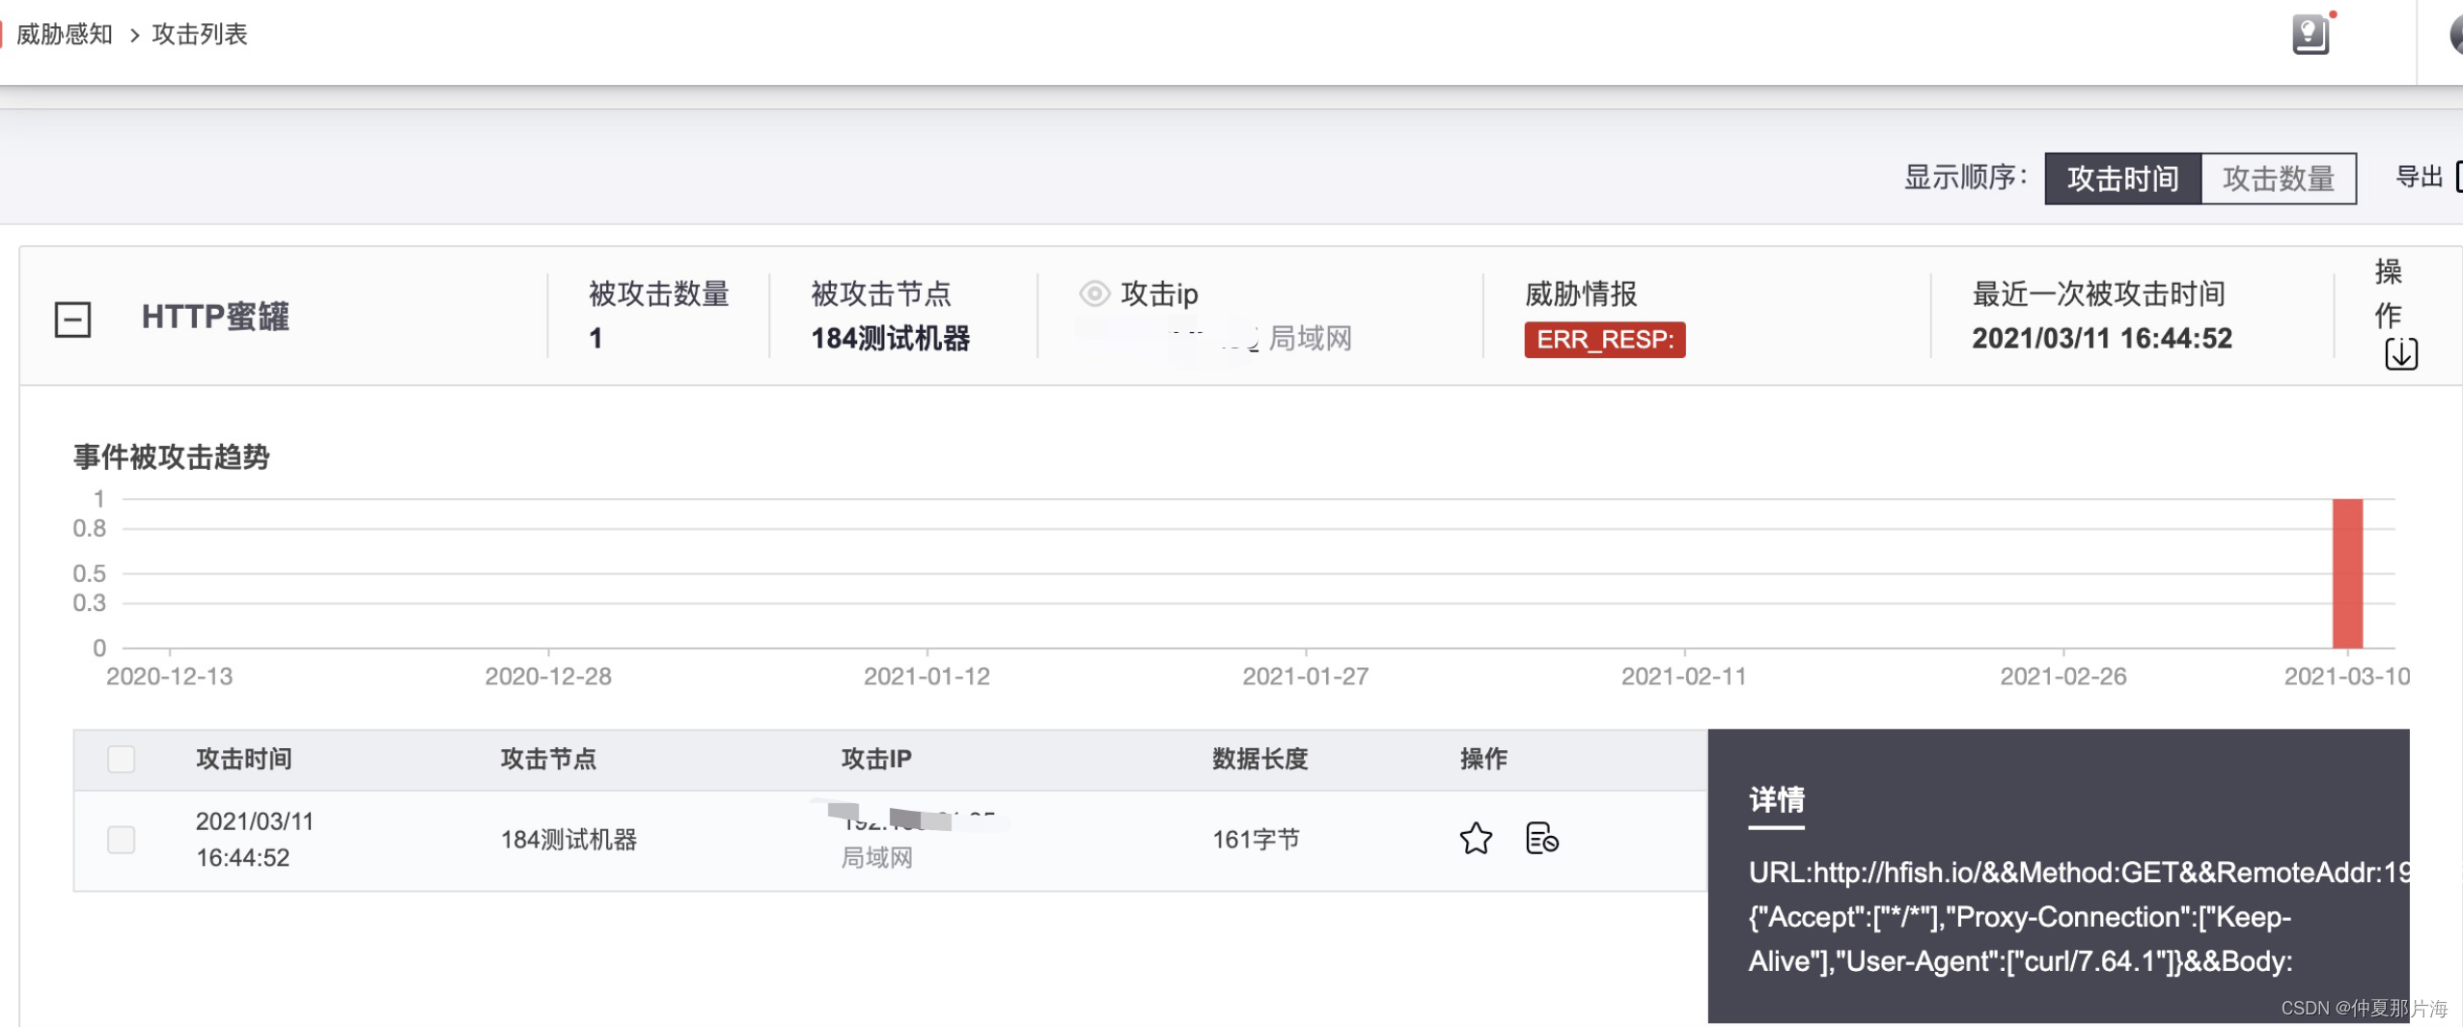The image size is (2463, 1027).
Task: Select all rows via header checkbox
Action: coord(122,759)
